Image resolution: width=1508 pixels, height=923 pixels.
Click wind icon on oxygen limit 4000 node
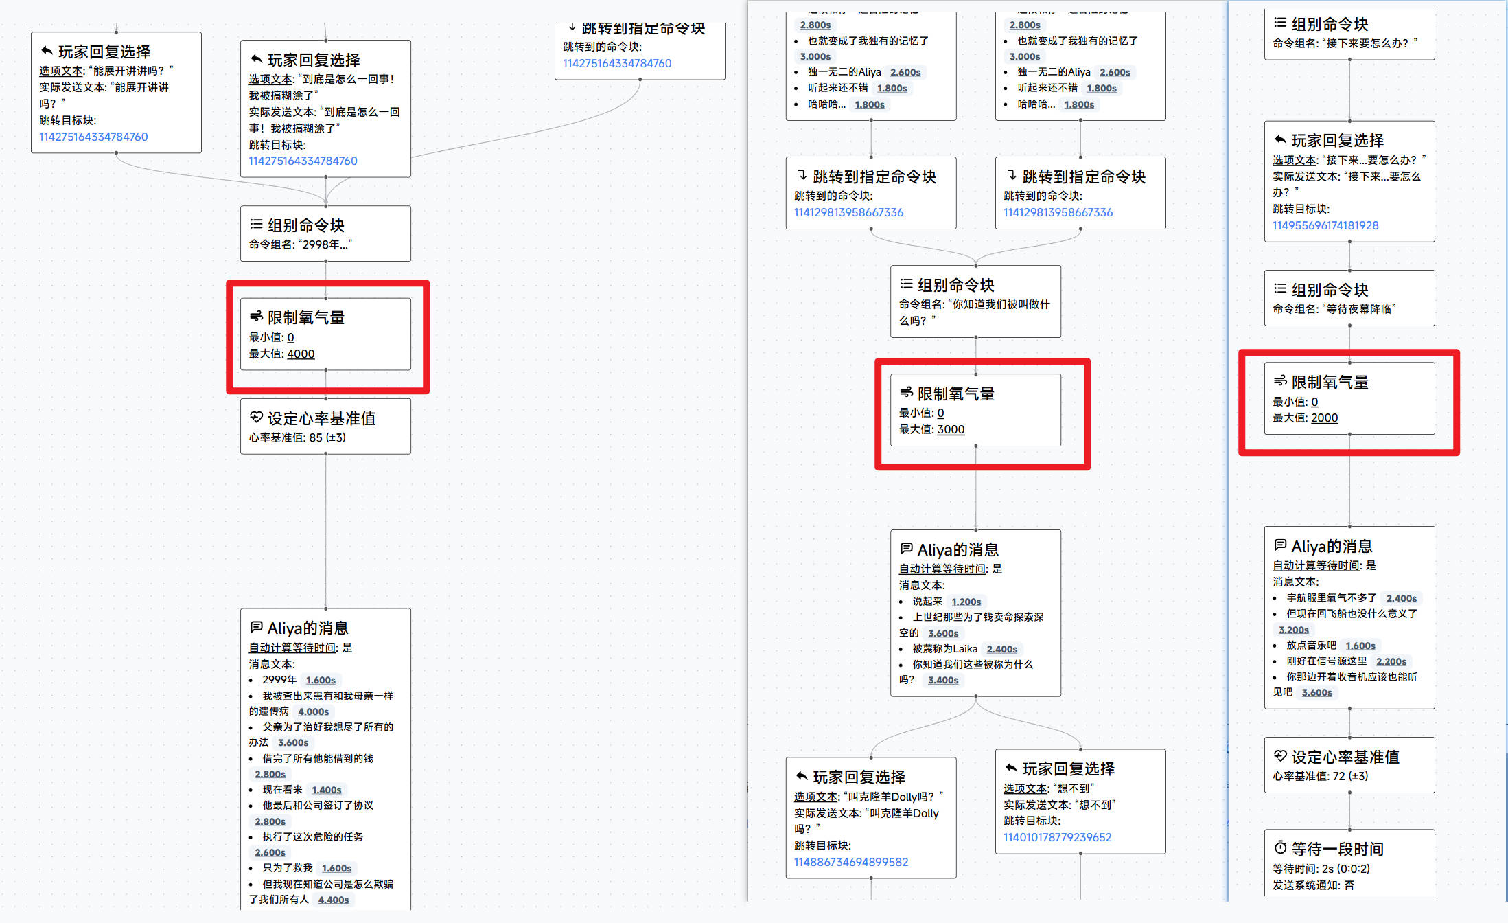click(x=256, y=317)
